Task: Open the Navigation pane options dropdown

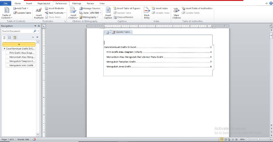Action: (x=35, y=26)
